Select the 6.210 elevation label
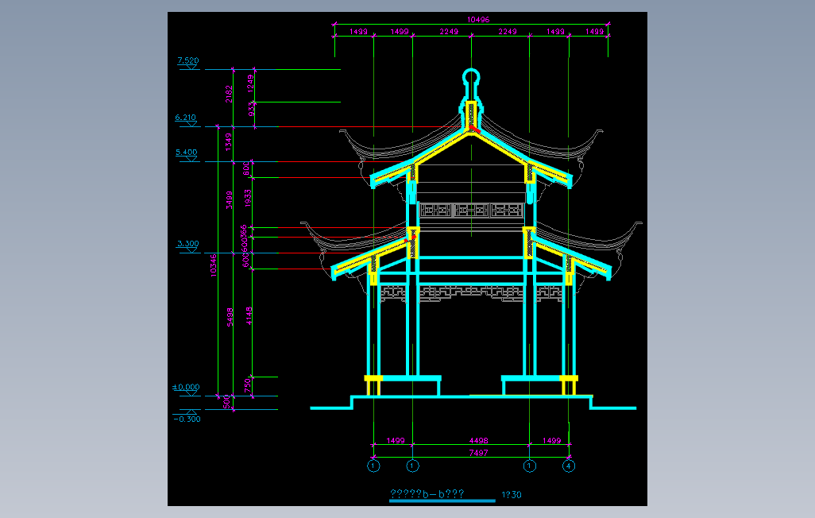Screen dimensions: 815x518 tap(186, 117)
